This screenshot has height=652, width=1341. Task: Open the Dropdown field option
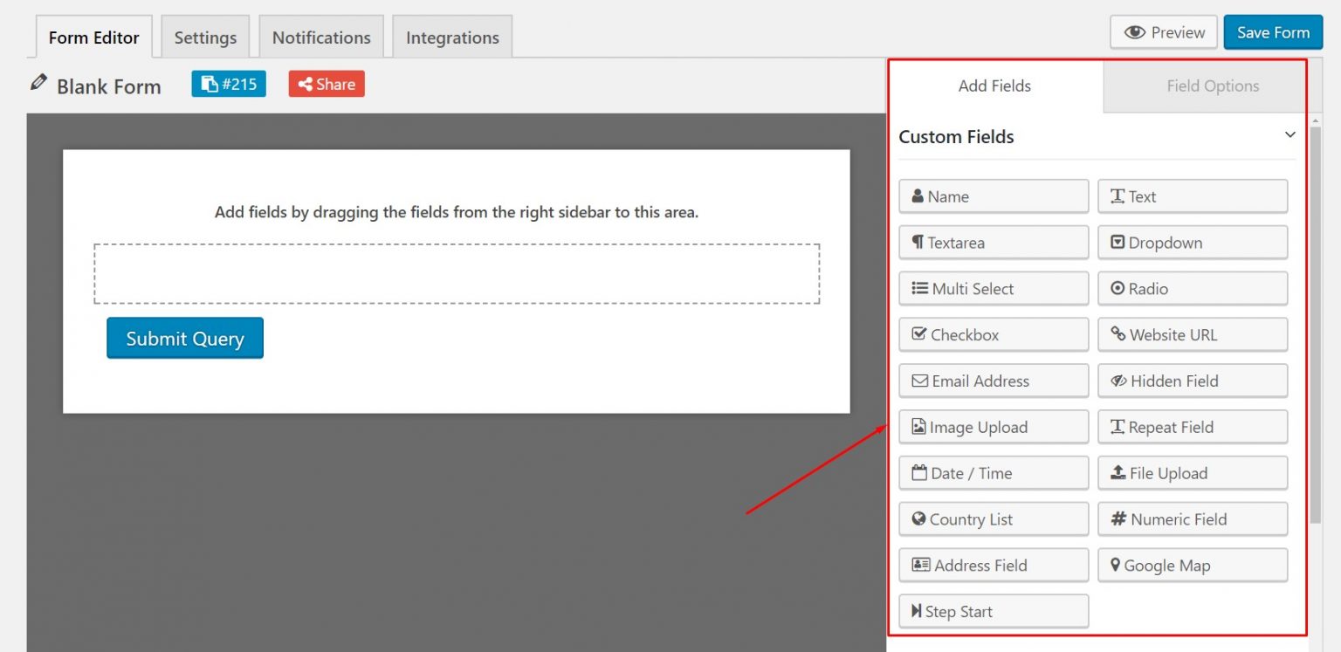click(1119, 242)
